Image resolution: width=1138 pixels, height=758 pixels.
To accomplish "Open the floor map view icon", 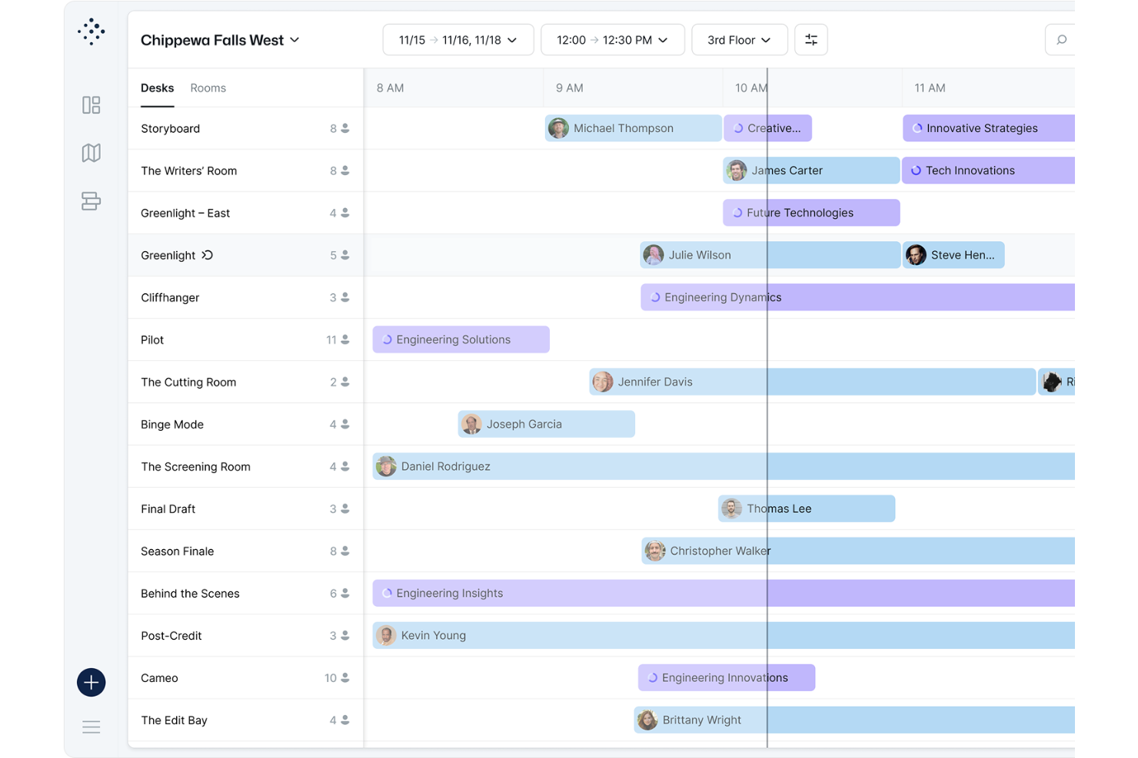I will pos(91,153).
